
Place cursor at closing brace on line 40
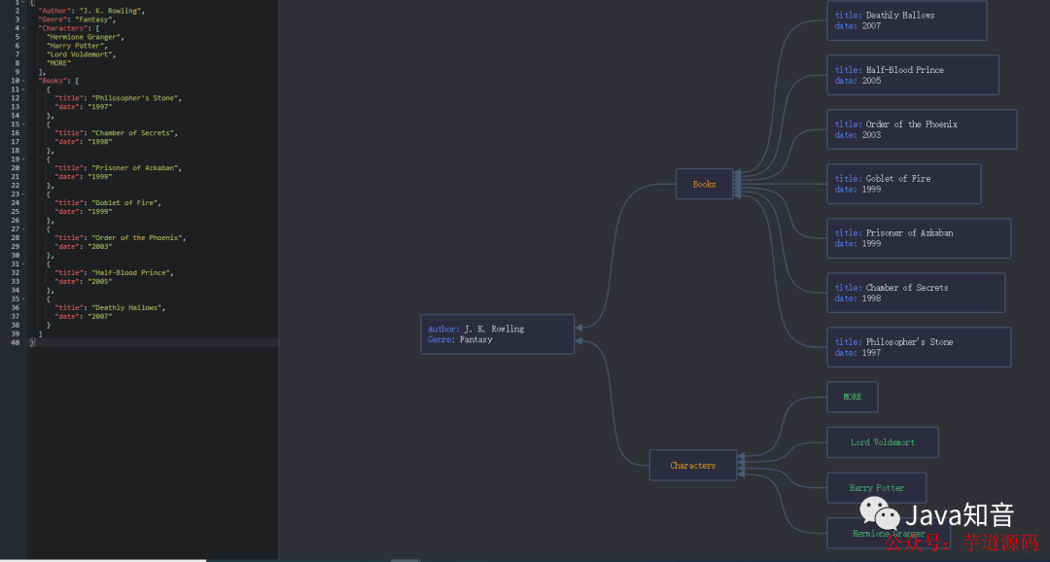[32, 342]
